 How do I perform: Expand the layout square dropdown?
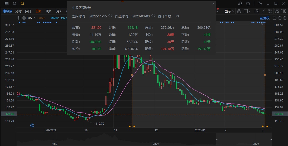(247, 11)
